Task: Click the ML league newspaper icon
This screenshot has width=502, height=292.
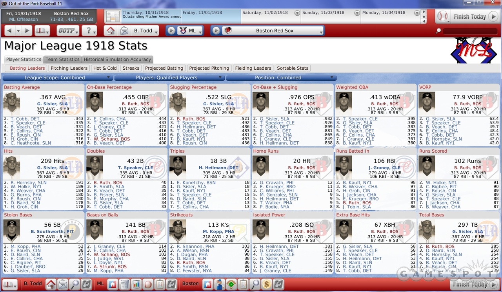Action: 124,284
